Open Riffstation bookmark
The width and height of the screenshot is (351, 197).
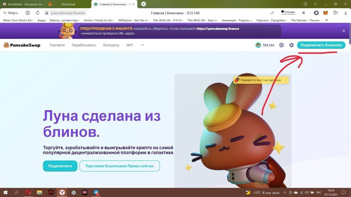[x=134, y=20]
